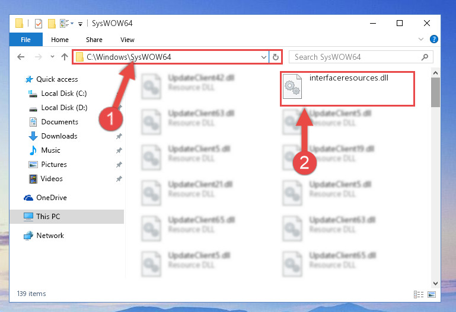Open Videos in the navigation pane
The image size is (456, 312).
click(52, 179)
